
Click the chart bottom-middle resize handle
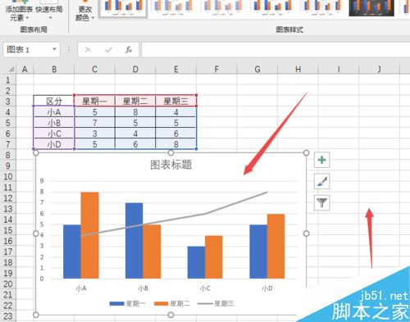pos(171,315)
